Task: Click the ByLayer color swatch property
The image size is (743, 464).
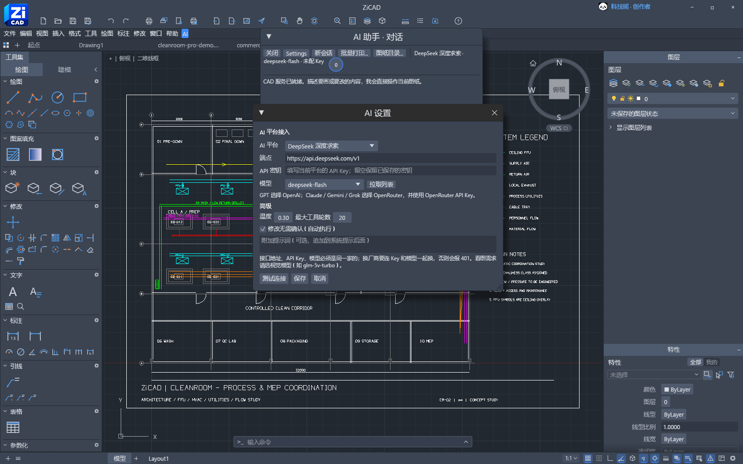Action: pos(678,389)
